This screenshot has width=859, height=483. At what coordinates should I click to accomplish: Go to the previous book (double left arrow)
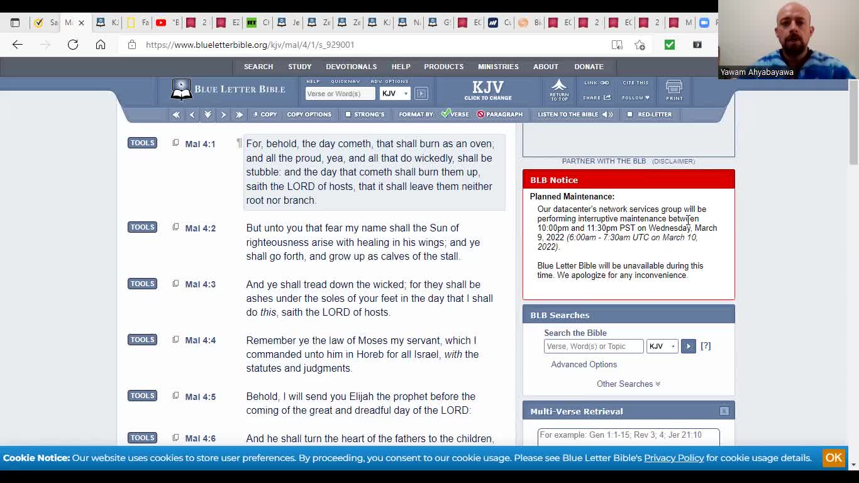[176, 114]
